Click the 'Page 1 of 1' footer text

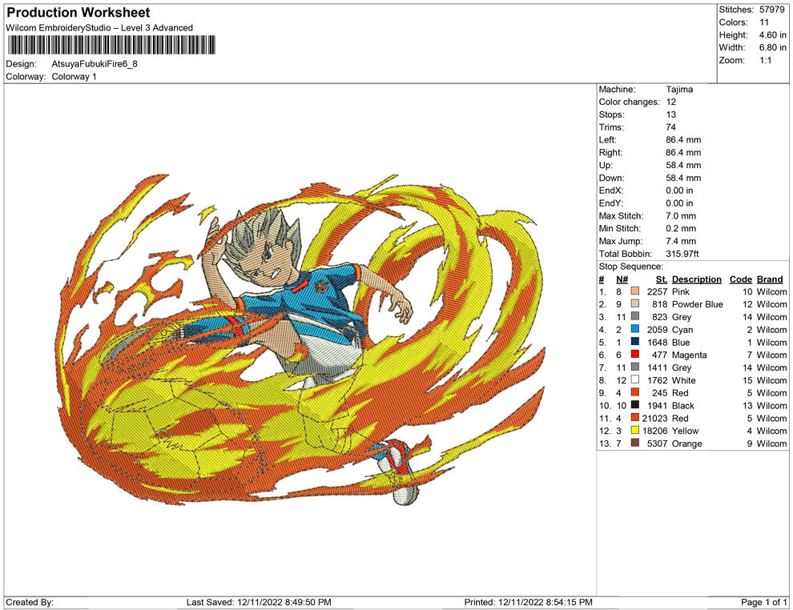(763, 602)
